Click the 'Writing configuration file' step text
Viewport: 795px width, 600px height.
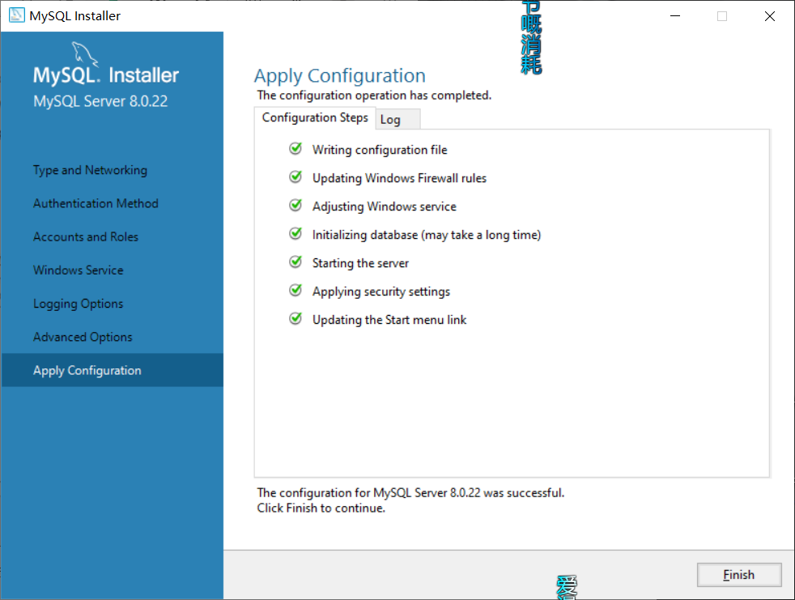click(x=380, y=150)
